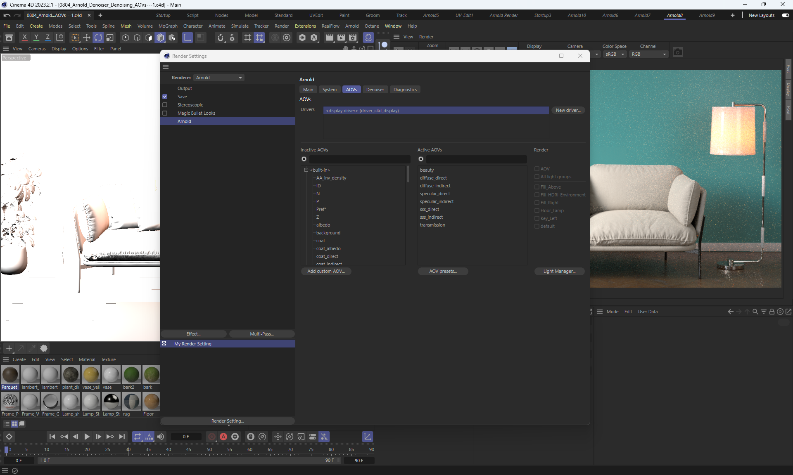The image size is (793, 475).
Task: Click the autokeying red A icon
Action: click(x=223, y=437)
